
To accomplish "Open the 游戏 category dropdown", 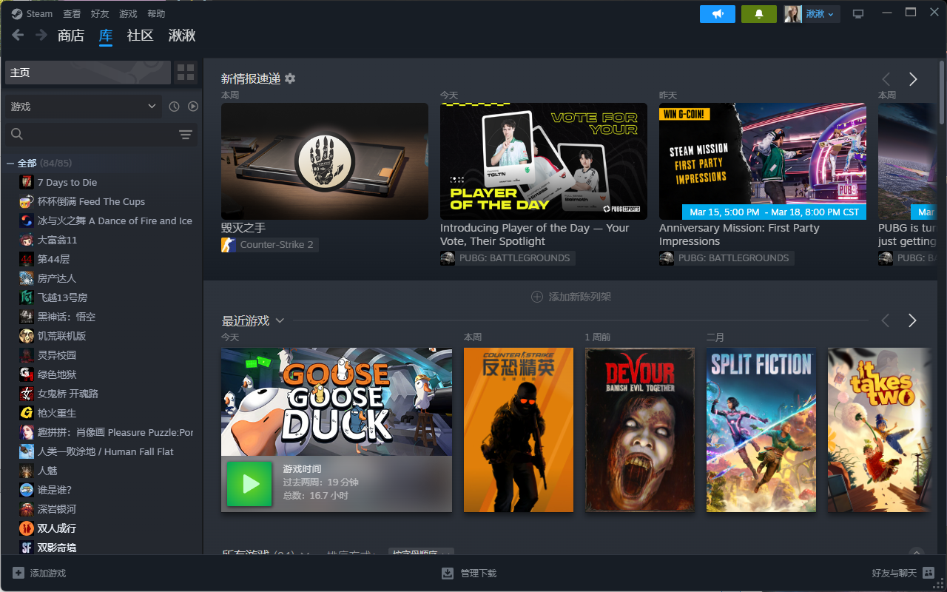I will (x=83, y=107).
